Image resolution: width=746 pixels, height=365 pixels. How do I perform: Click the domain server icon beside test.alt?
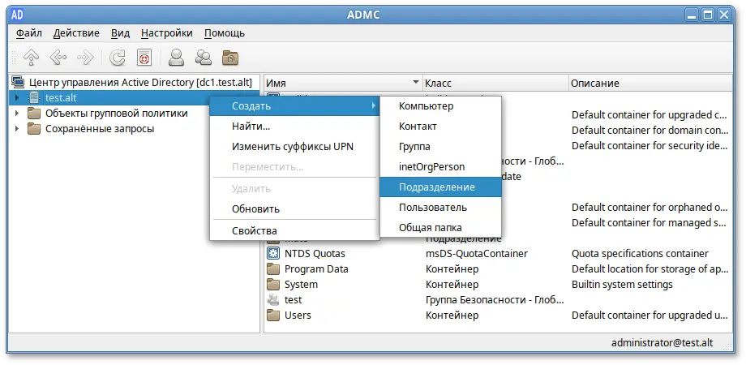pos(34,98)
